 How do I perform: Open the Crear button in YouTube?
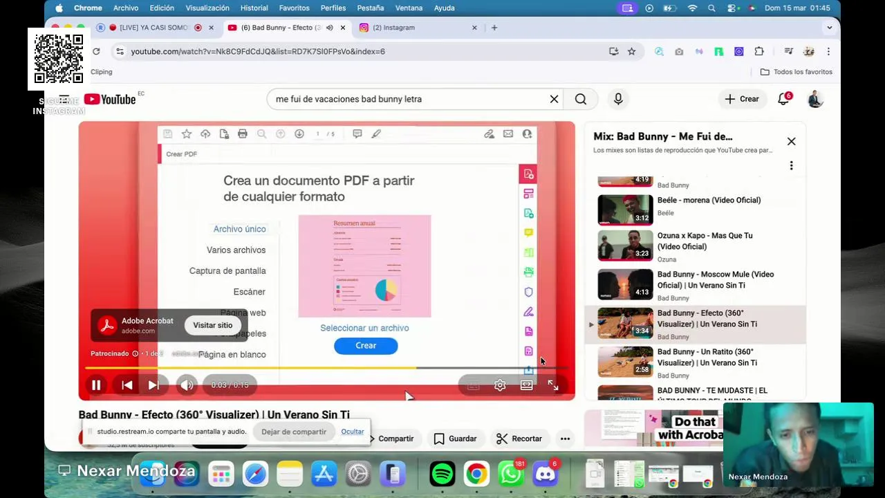pos(742,99)
